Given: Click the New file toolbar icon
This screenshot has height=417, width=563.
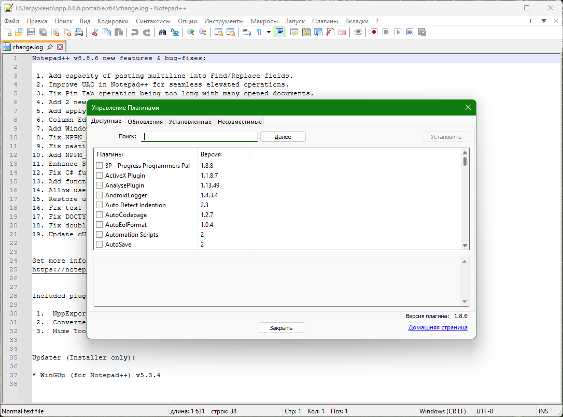Looking at the screenshot, I should pyautogui.click(x=7, y=32).
